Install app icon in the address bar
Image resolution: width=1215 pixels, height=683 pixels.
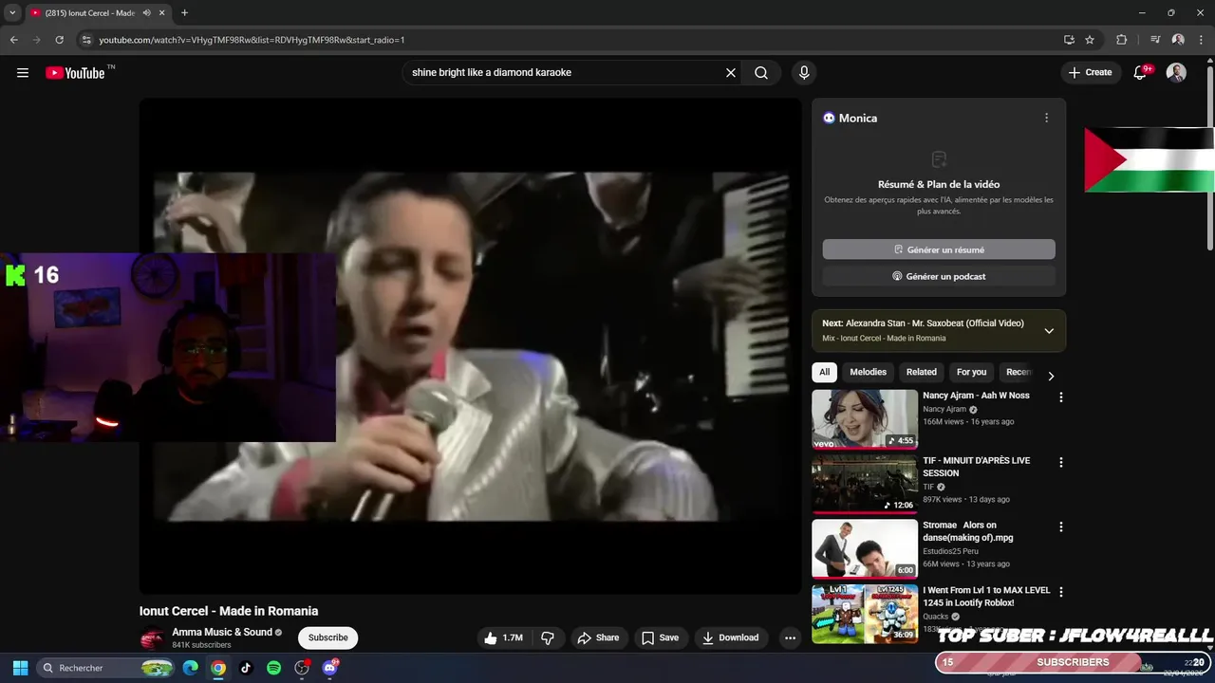click(x=1069, y=40)
